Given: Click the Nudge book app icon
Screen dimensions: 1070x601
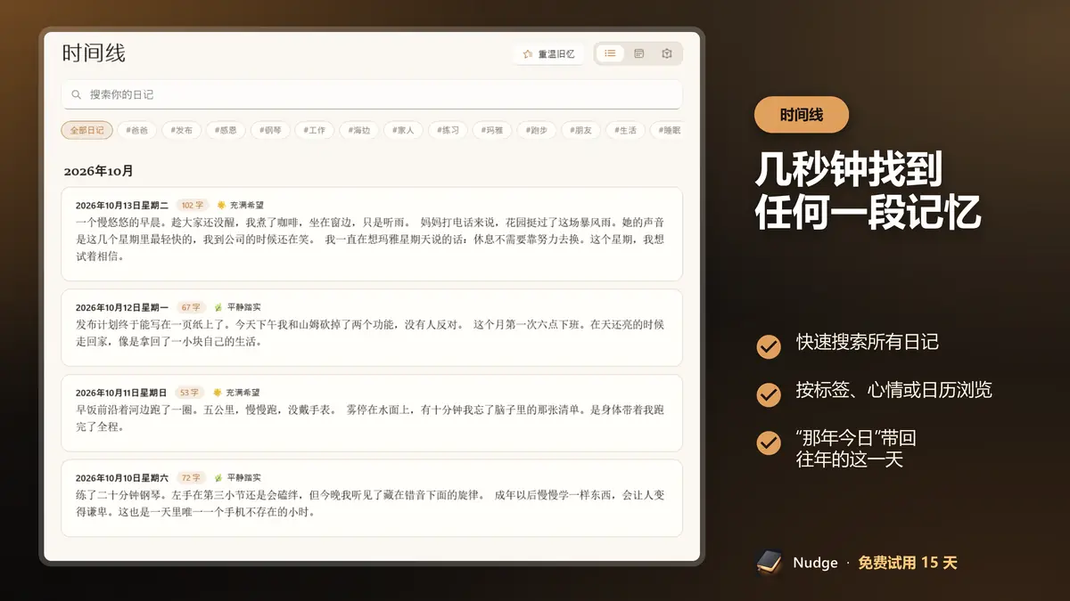Looking at the screenshot, I should tap(770, 563).
